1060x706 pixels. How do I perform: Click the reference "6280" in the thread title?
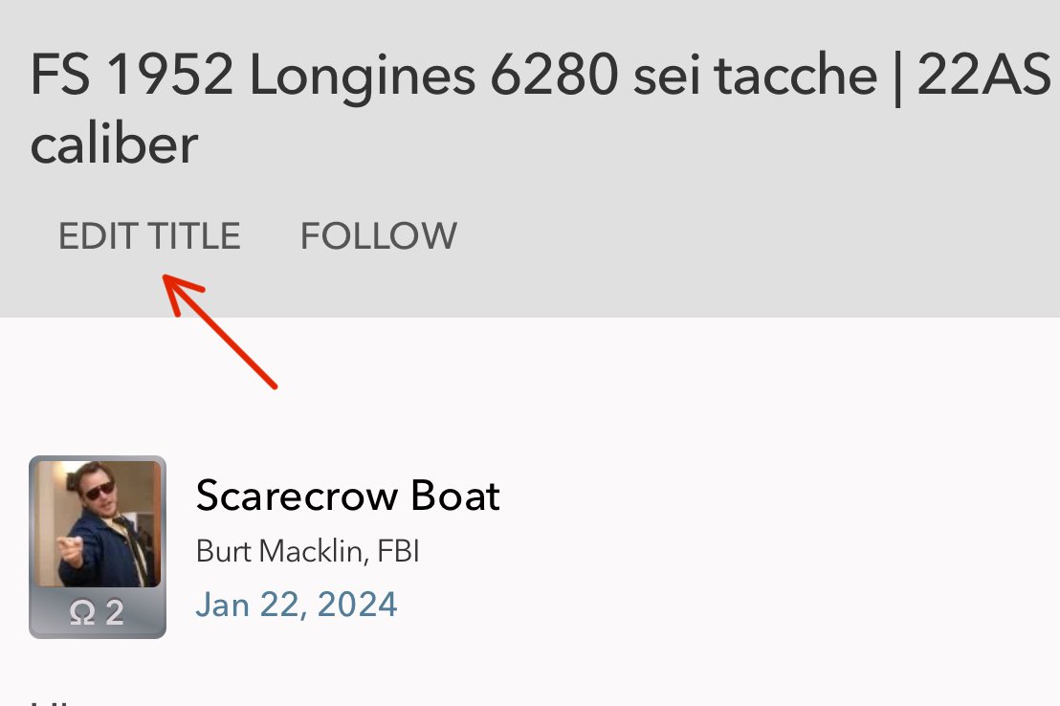(x=554, y=77)
